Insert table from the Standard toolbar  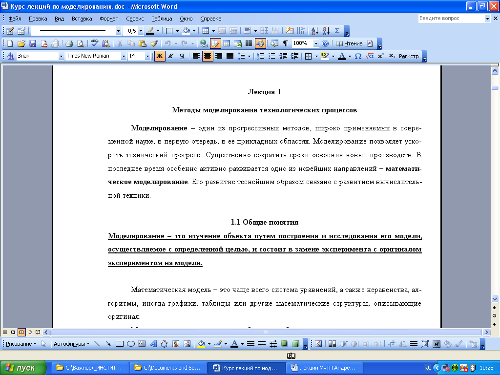tap(227, 43)
